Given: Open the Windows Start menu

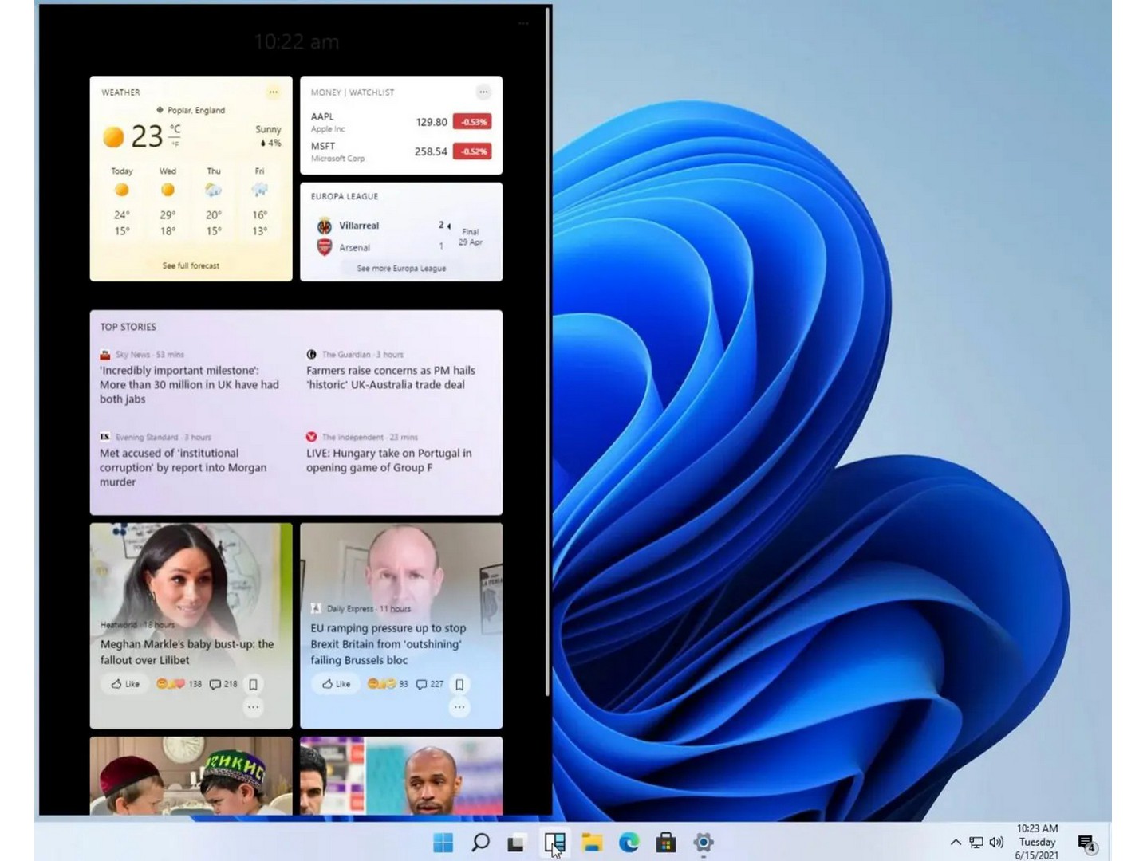Looking at the screenshot, I should tap(443, 842).
